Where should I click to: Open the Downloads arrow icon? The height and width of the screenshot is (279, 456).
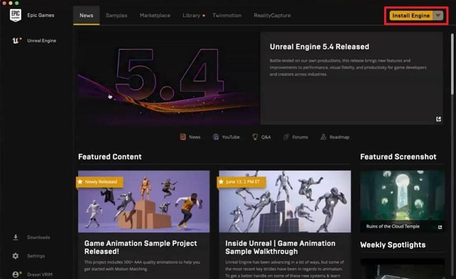tap(16, 237)
